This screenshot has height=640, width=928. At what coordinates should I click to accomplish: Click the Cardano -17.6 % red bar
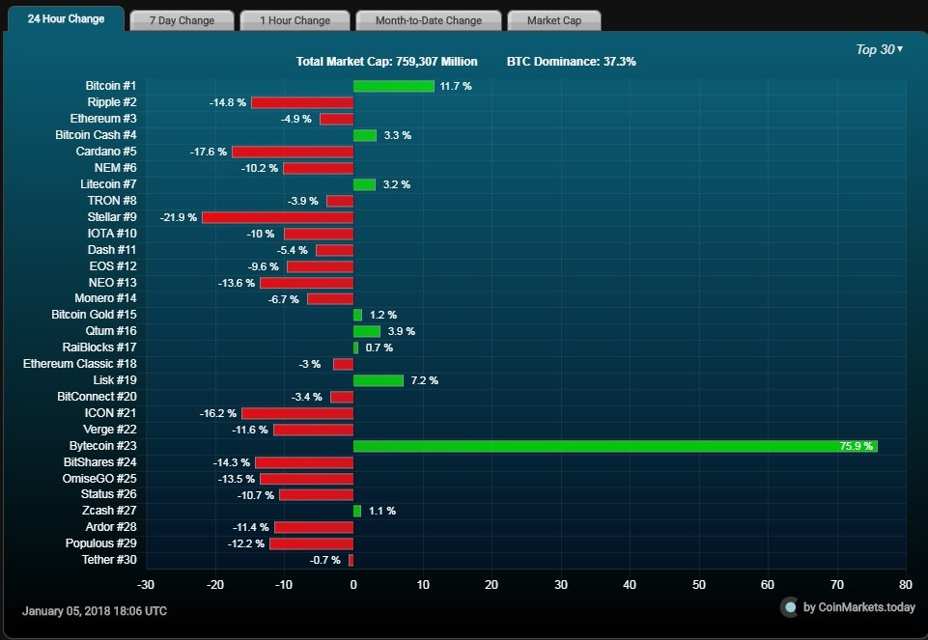pyautogui.click(x=293, y=152)
